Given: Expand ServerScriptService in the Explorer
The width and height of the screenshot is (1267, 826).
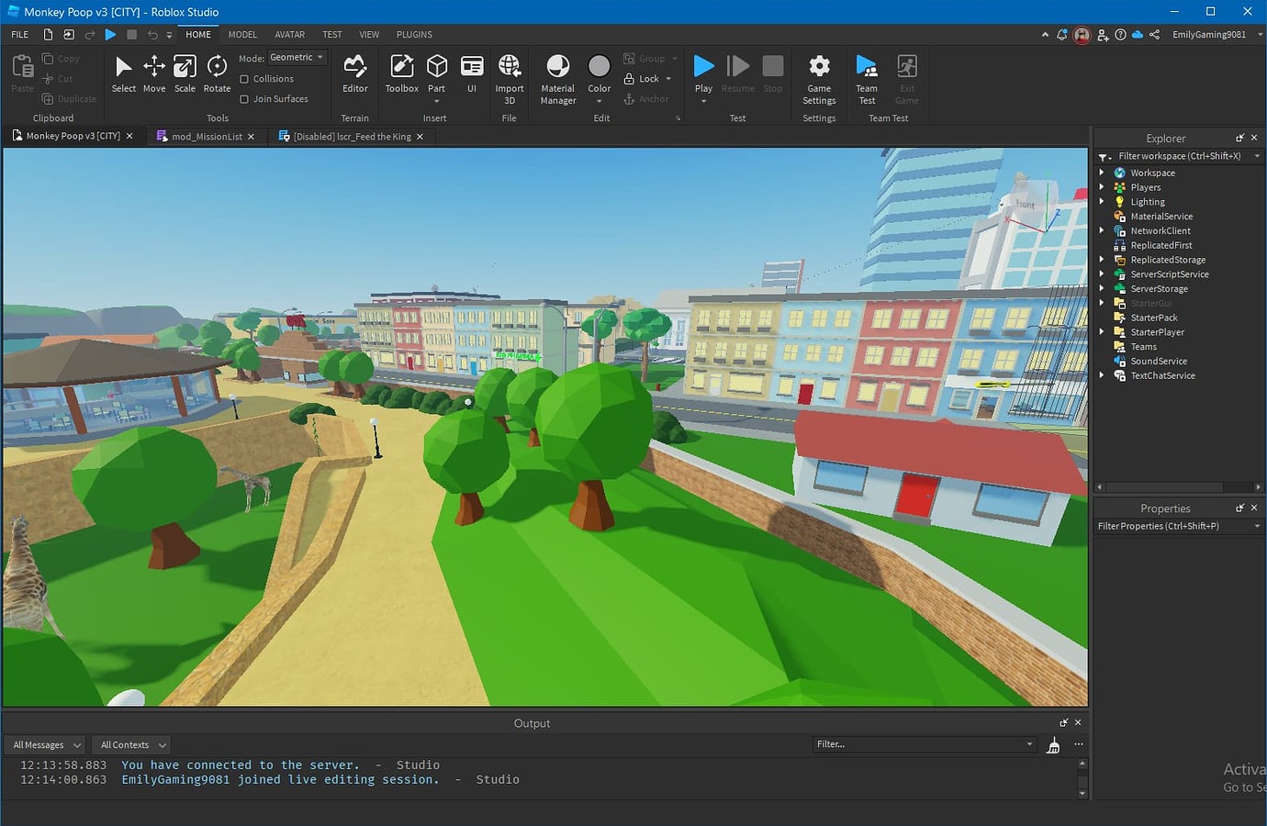Looking at the screenshot, I should (1102, 273).
